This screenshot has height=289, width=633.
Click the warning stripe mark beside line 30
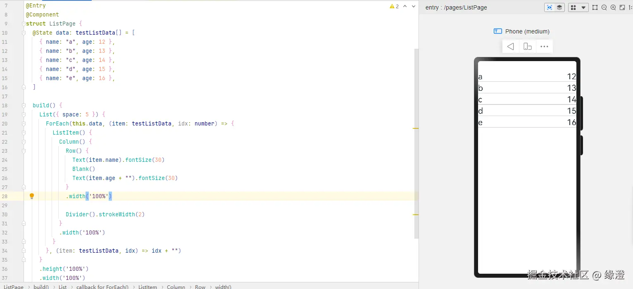pyautogui.click(x=416, y=215)
